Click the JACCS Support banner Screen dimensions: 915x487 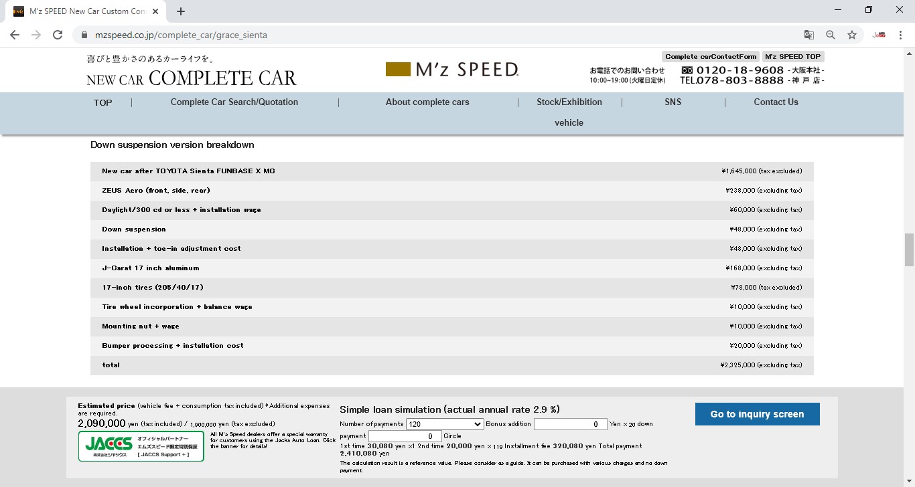tap(141, 446)
